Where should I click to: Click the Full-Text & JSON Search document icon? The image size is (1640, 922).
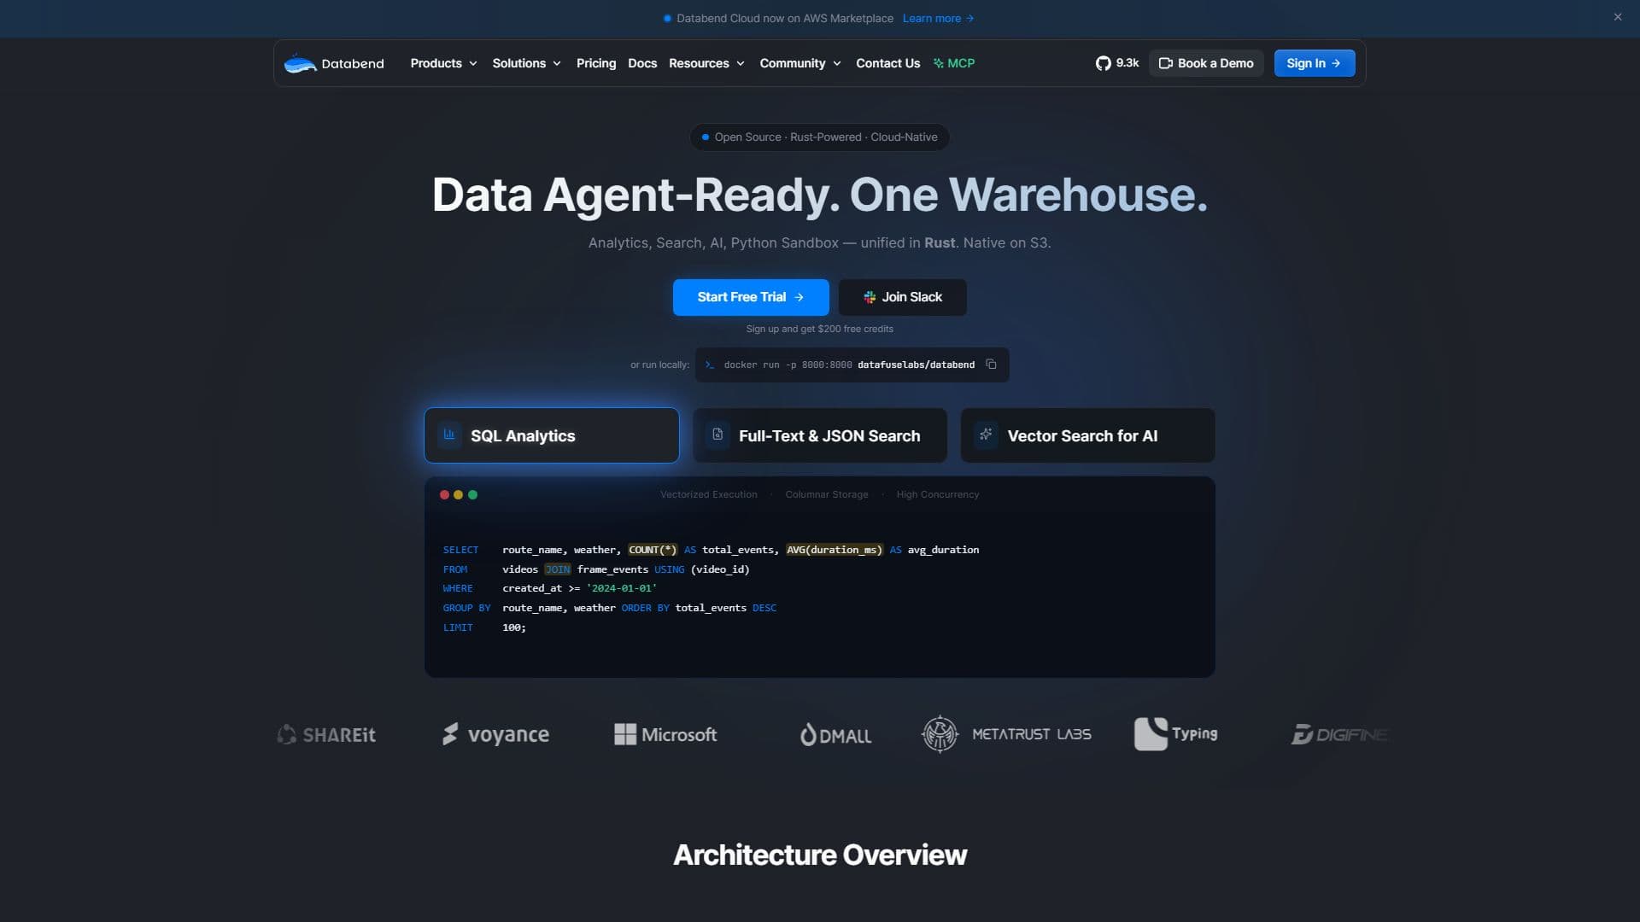[717, 435]
